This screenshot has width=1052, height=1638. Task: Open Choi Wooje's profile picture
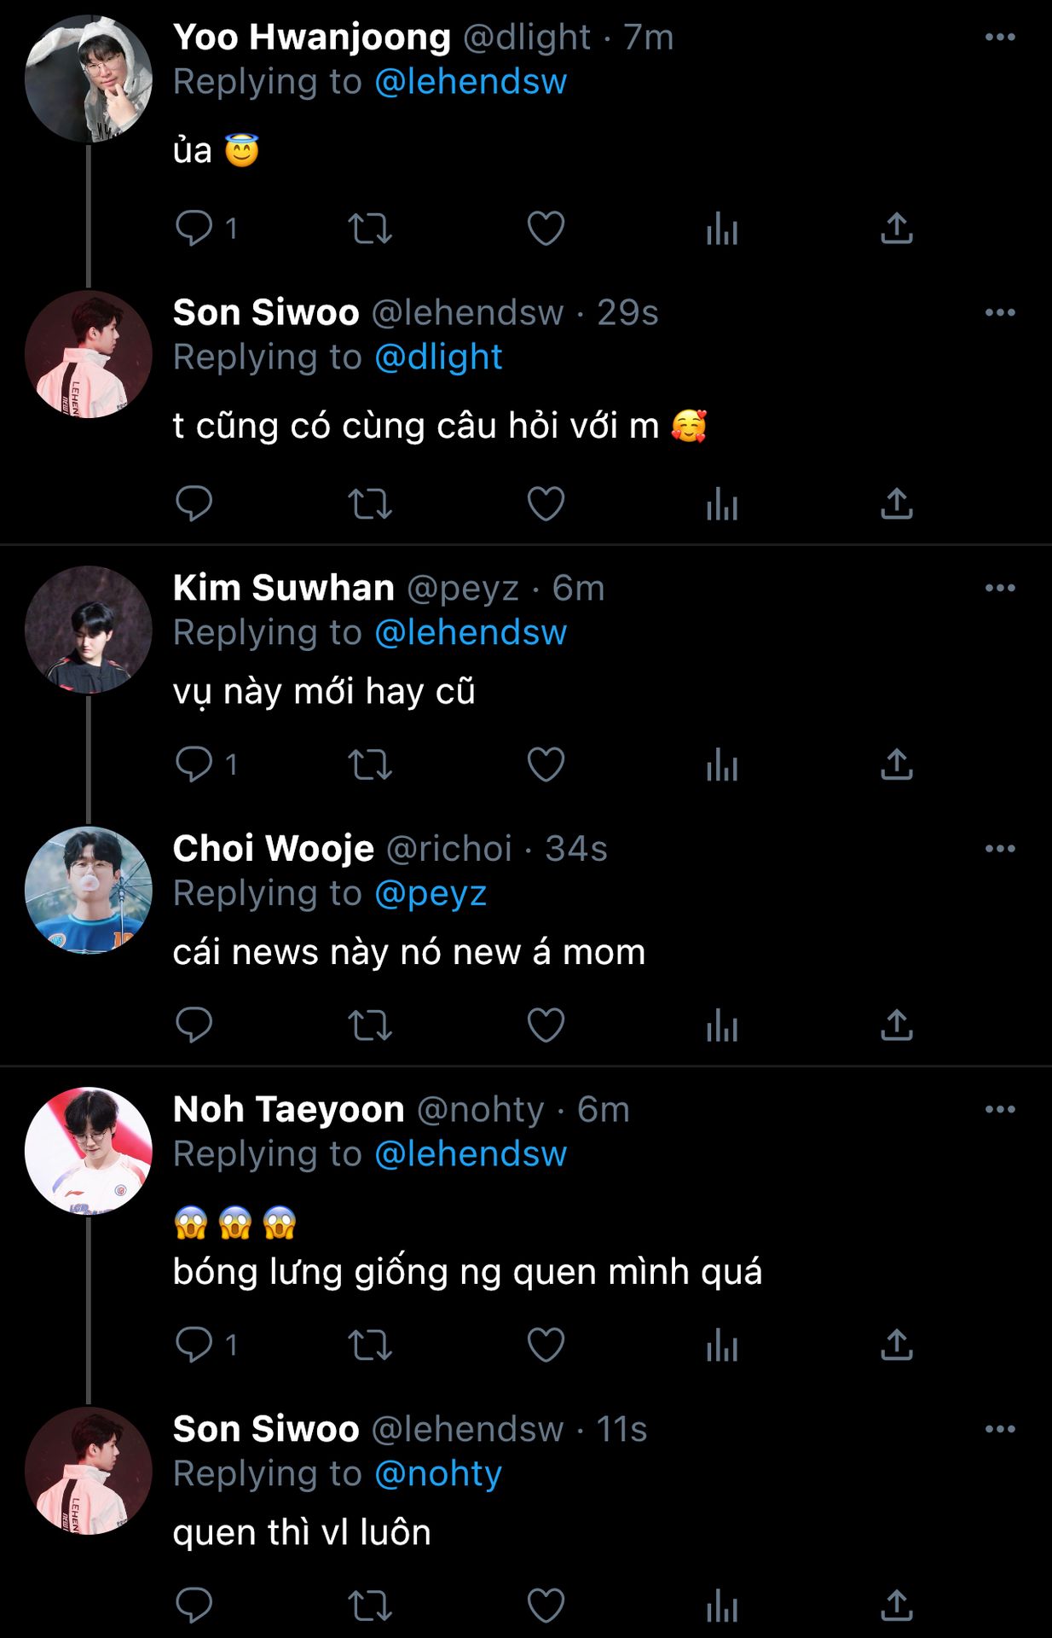(89, 890)
